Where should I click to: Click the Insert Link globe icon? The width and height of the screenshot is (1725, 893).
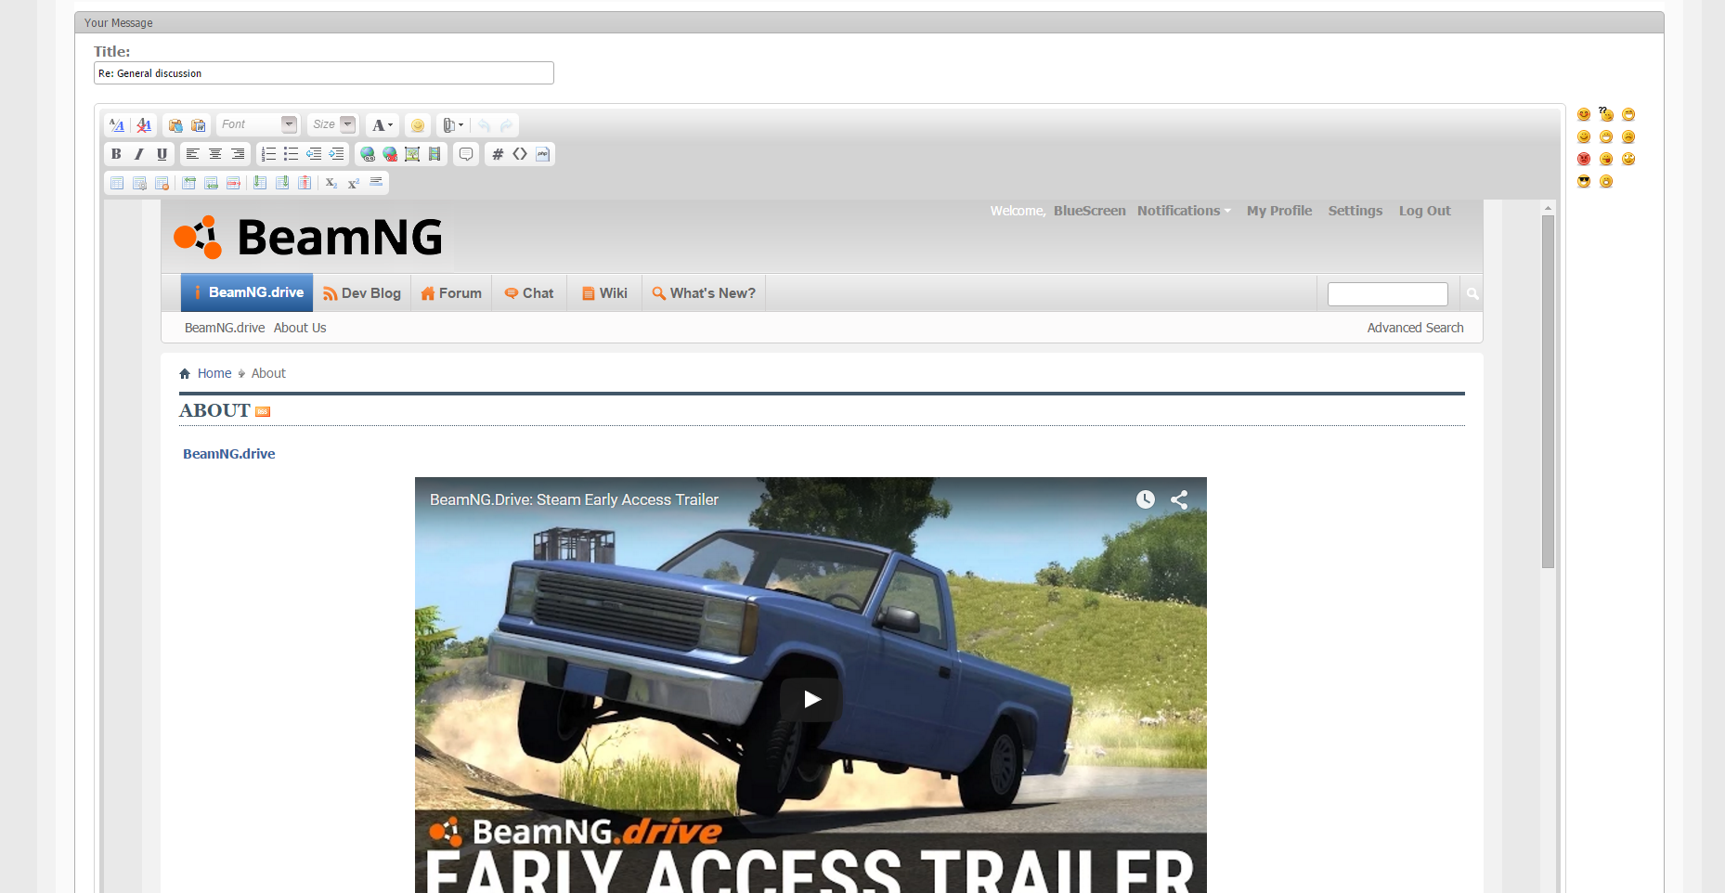coord(368,154)
